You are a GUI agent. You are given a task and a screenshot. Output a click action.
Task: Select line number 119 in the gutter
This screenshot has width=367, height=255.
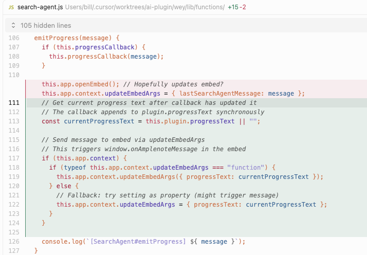14,177
